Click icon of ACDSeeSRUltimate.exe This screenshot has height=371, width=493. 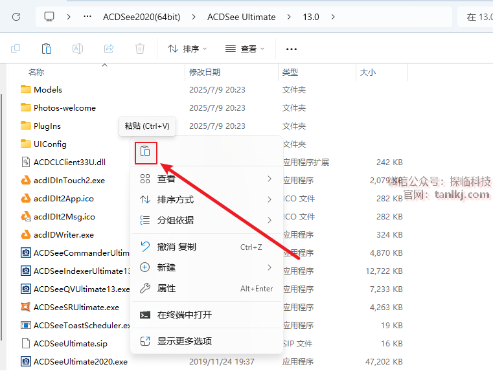click(x=26, y=307)
